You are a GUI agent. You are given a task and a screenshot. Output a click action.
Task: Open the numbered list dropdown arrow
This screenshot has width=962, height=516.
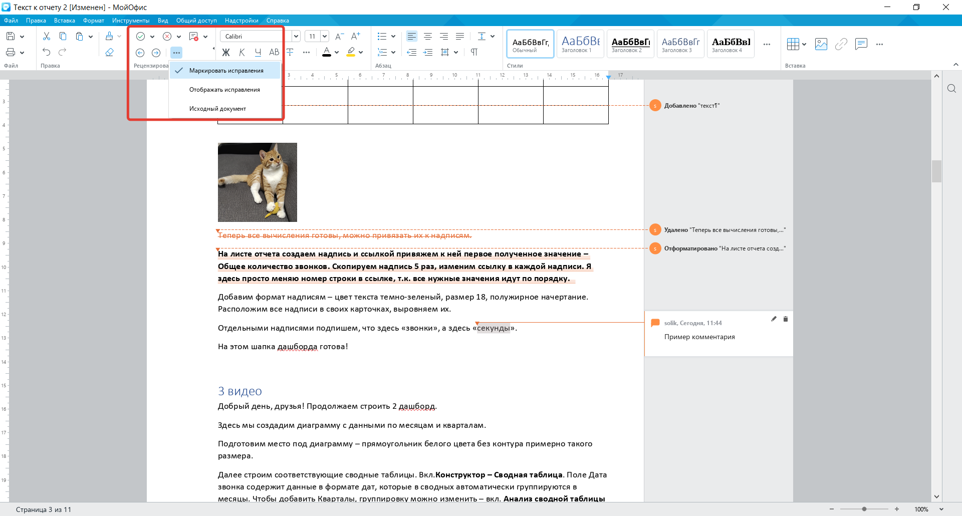click(393, 52)
